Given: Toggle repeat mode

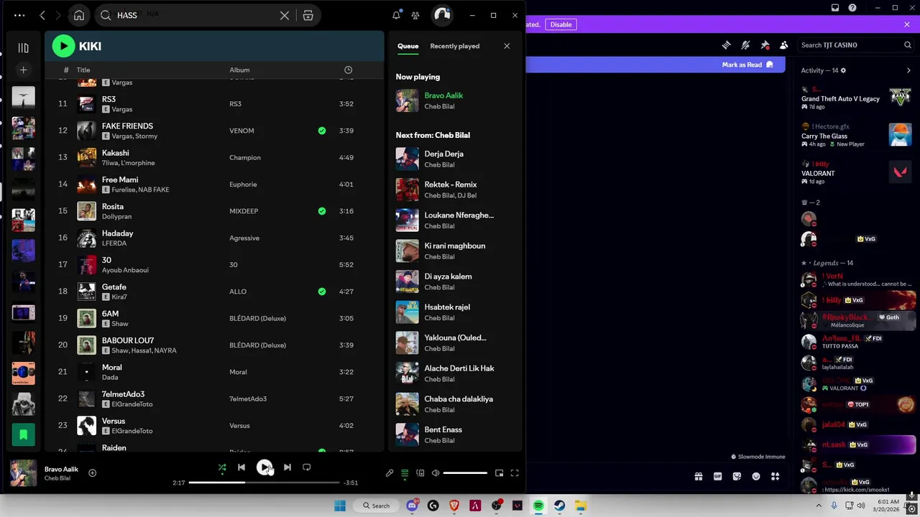Looking at the screenshot, I should 307,467.
